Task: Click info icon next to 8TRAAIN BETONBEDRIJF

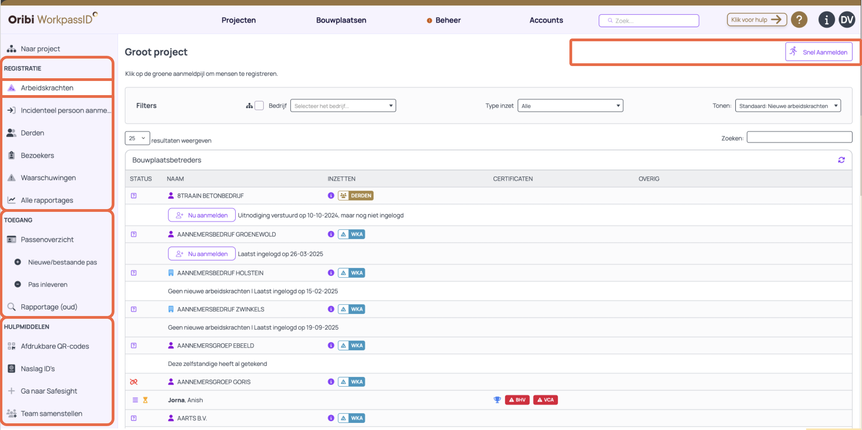Action: (331, 196)
